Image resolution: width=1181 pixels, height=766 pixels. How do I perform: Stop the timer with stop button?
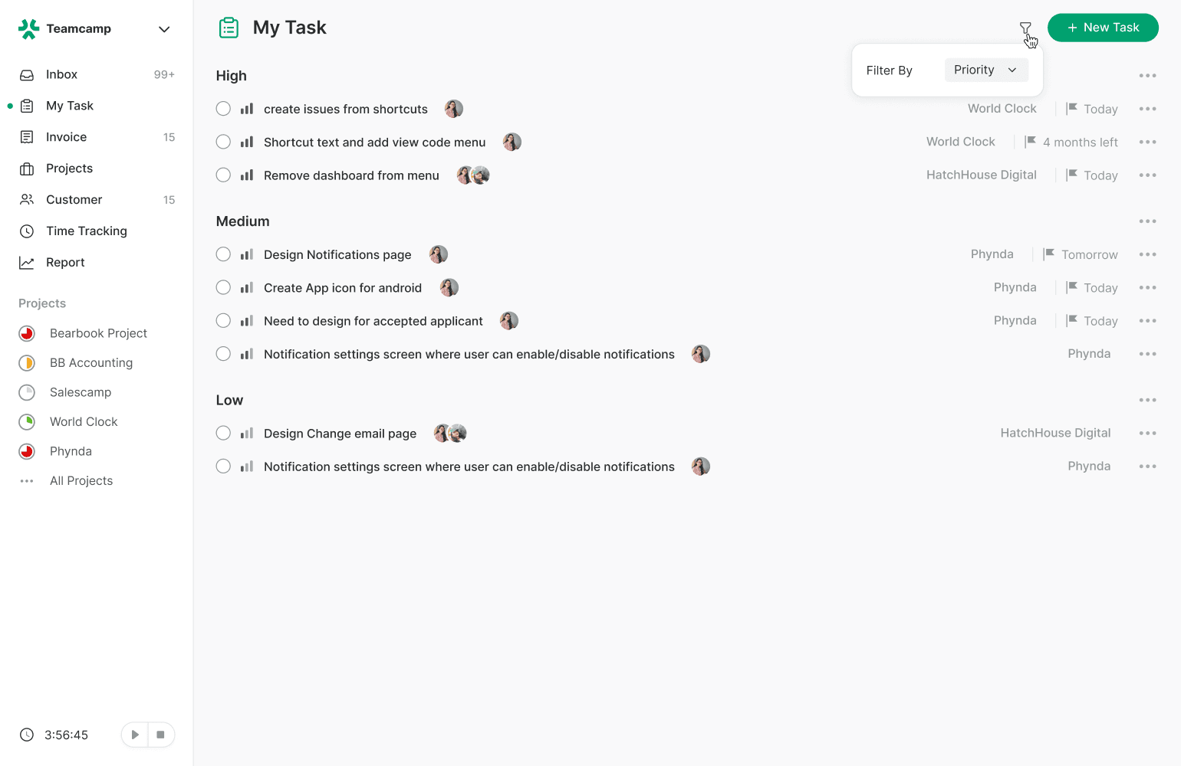(x=160, y=735)
